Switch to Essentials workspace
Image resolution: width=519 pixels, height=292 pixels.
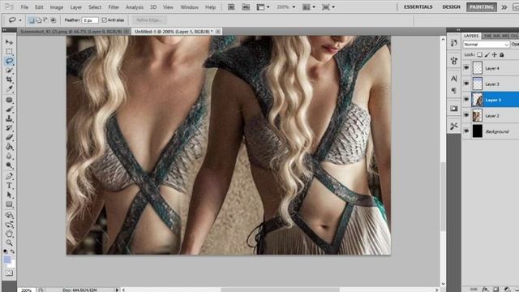coord(418,7)
